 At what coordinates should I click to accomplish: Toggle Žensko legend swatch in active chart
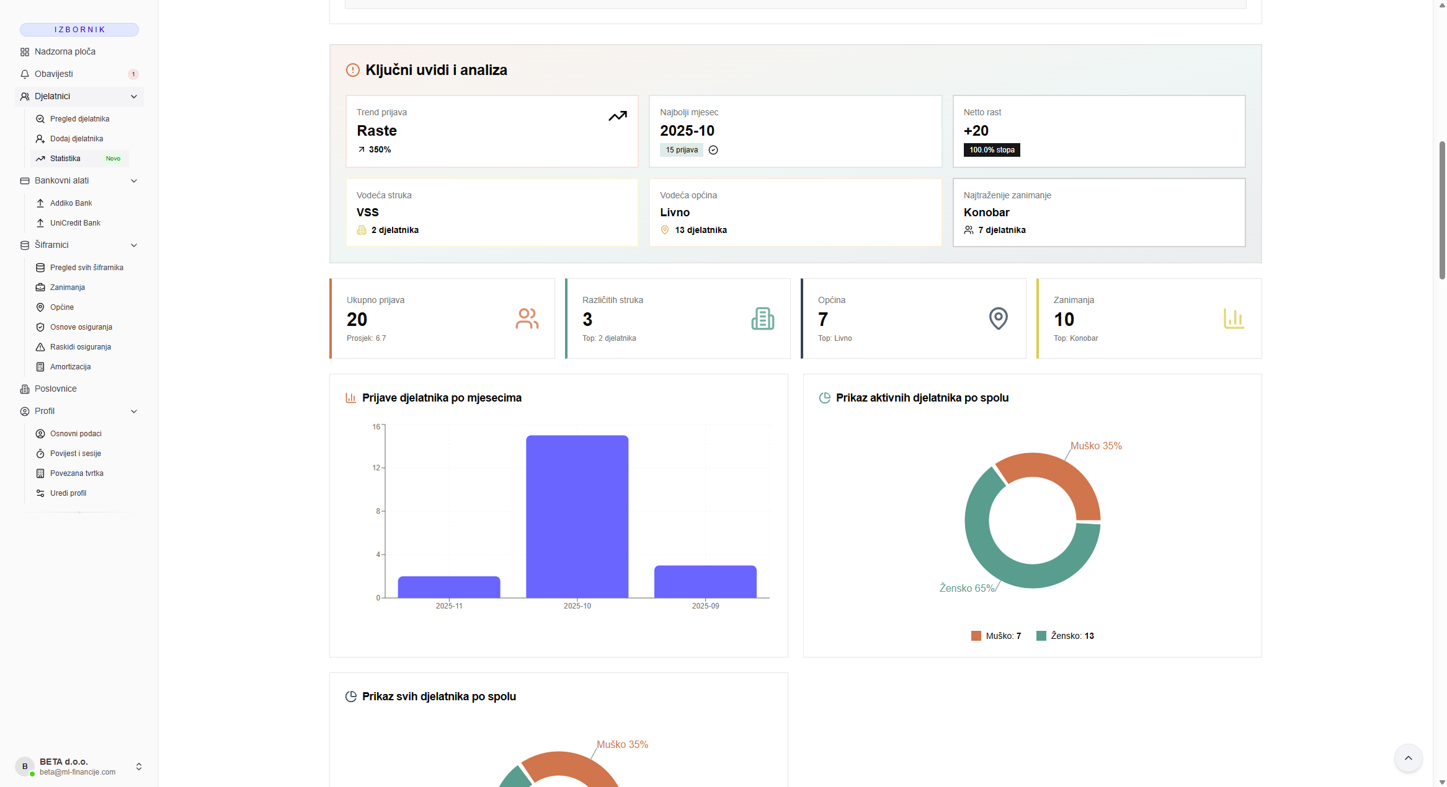pyautogui.click(x=1041, y=636)
